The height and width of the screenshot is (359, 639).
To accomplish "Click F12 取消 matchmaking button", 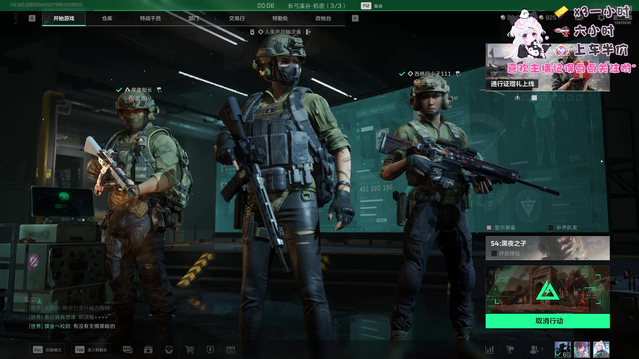I will click(372, 6).
